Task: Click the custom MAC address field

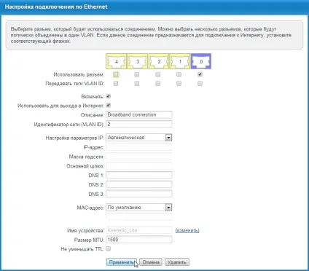Action: click(x=139, y=216)
